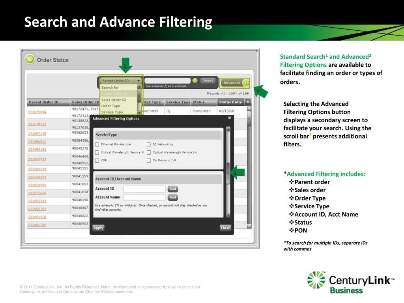Image resolution: width=404 pixels, height=303 pixels.
Task: Open parent order 232653933
Action: click(x=37, y=159)
